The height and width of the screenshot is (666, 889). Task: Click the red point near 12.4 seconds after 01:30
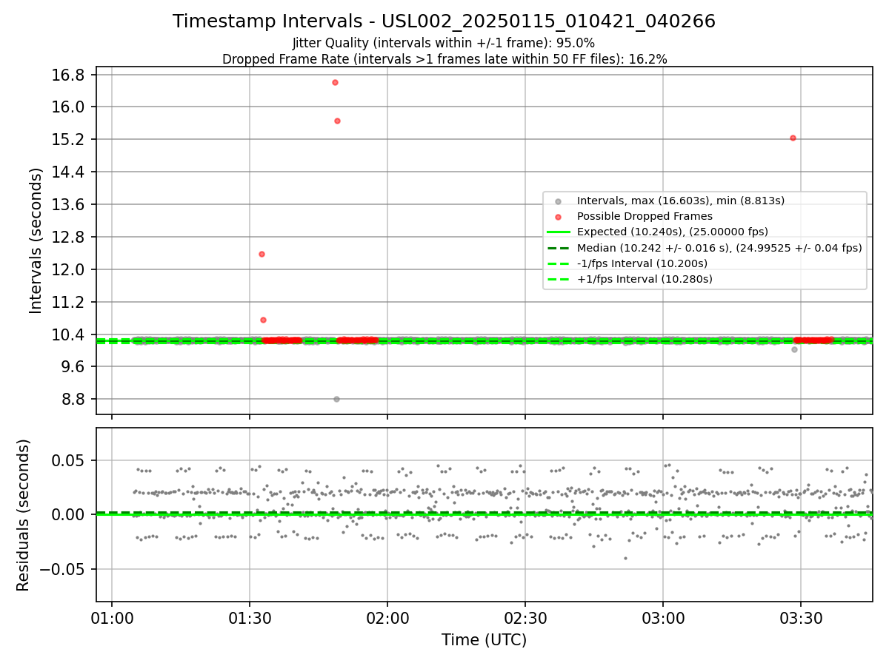262,254
